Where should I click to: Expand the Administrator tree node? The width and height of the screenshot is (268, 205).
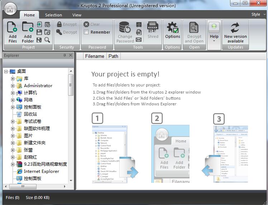coord(13,86)
